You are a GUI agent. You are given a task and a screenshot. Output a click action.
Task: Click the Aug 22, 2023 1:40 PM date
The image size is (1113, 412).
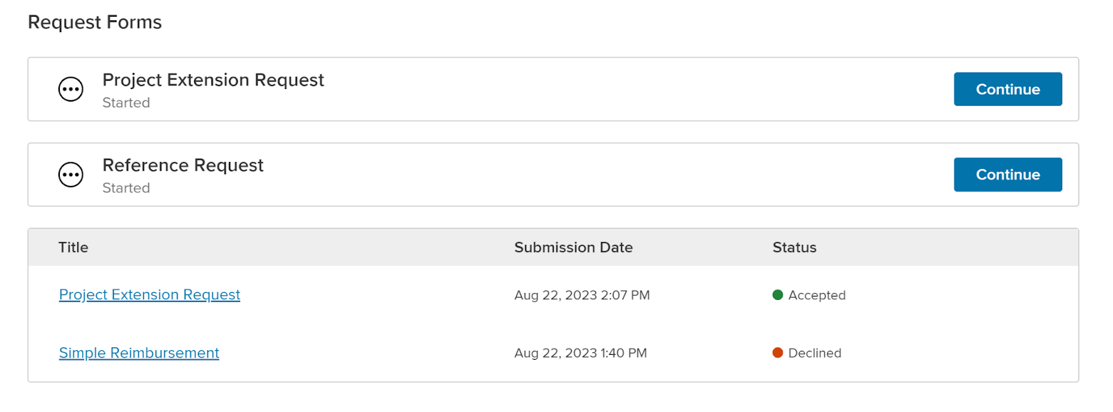(x=580, y=353)
